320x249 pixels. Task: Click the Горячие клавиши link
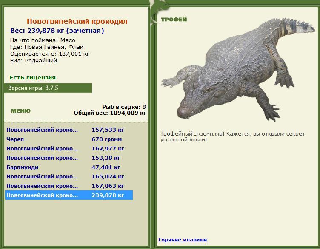pos(183,240)
